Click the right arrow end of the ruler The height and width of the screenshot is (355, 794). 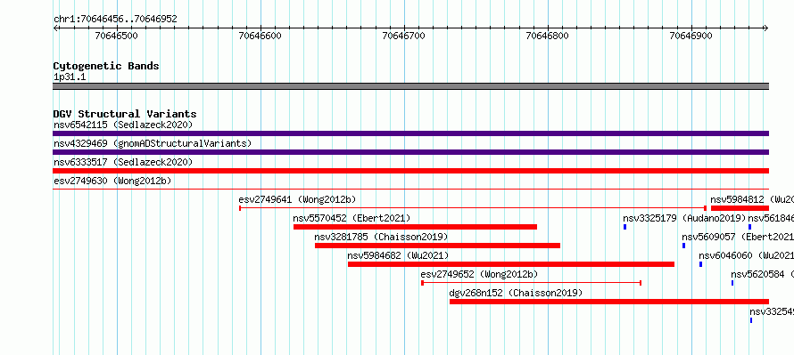click(765, 28)
